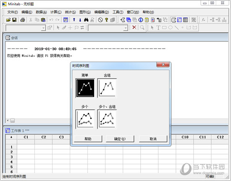Click column header C2 in worksheet
The width and height of the screenshot is (231, 181).
pos(44,137)
